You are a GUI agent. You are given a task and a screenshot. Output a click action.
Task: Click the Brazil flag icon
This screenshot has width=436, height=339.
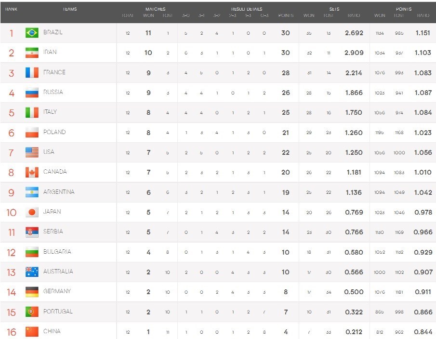pos(32,33)
